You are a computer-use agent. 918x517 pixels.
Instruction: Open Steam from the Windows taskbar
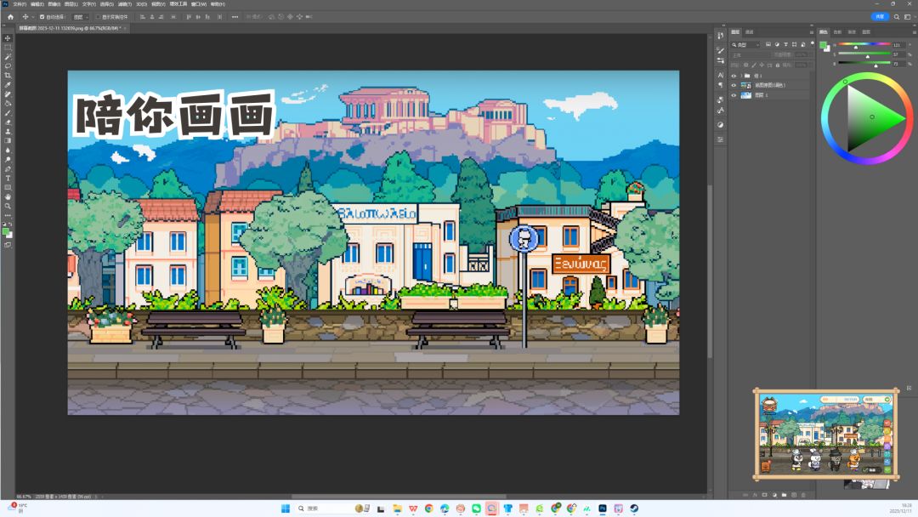(633, 508)
